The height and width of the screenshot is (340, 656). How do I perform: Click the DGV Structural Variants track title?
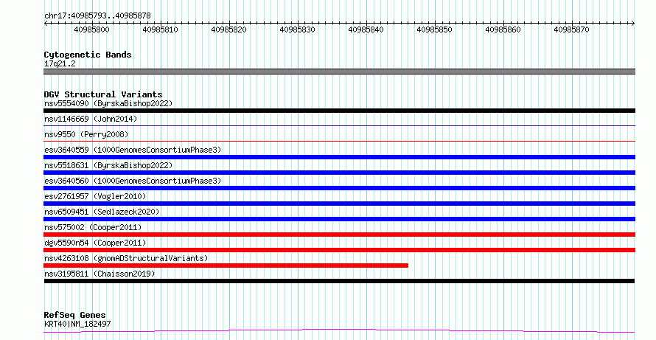pos(103,94)
